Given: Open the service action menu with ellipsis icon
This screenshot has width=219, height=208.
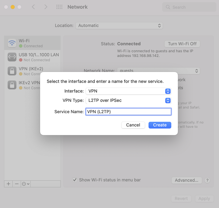Looking at the screenshot, I should pos(26,184).
